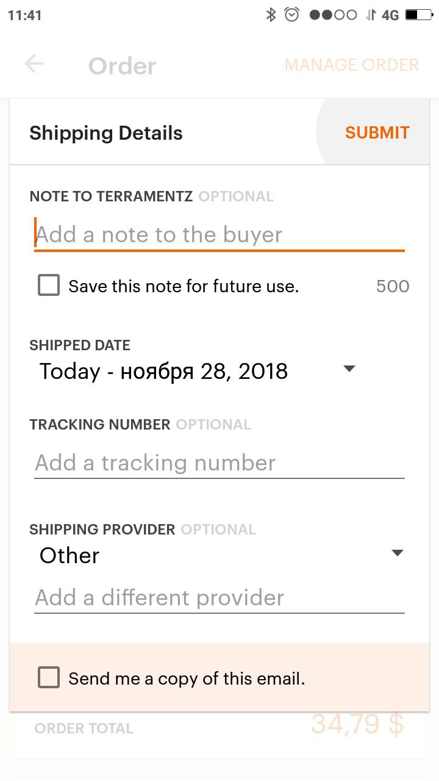
Task: Focus the Add a tracking number field
Action: point(220,463)
